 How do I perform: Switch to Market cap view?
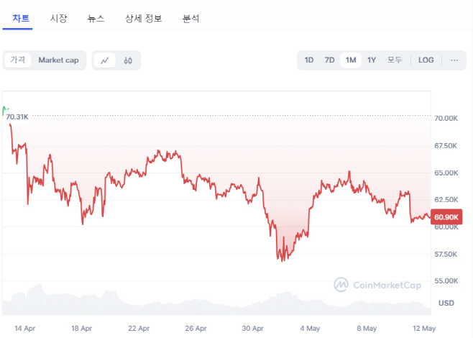tap(58, 60)
